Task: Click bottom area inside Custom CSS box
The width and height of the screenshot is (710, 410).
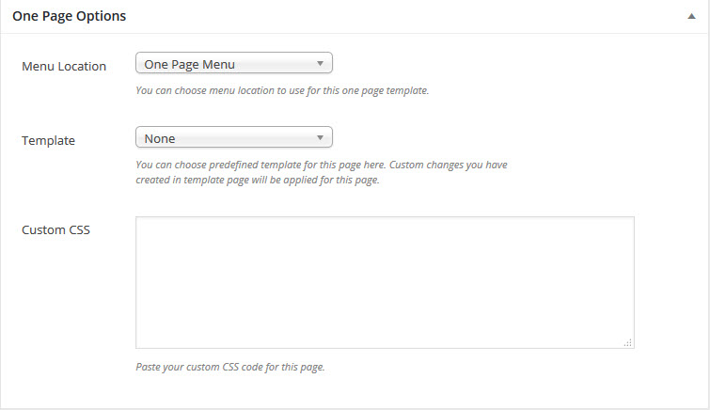Action: [385, 336]
